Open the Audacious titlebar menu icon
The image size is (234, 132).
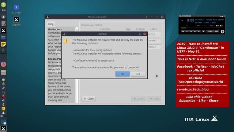180,16
